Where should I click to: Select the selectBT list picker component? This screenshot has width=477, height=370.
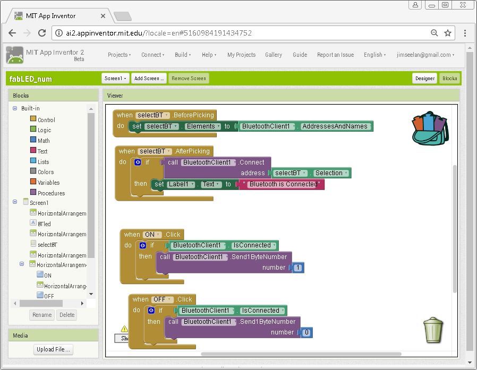coord(44,244)
